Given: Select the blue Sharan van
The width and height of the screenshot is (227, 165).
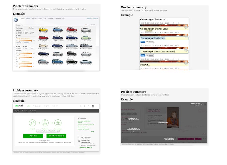Looking at the screenshot, I should click(x=58, y=61).
